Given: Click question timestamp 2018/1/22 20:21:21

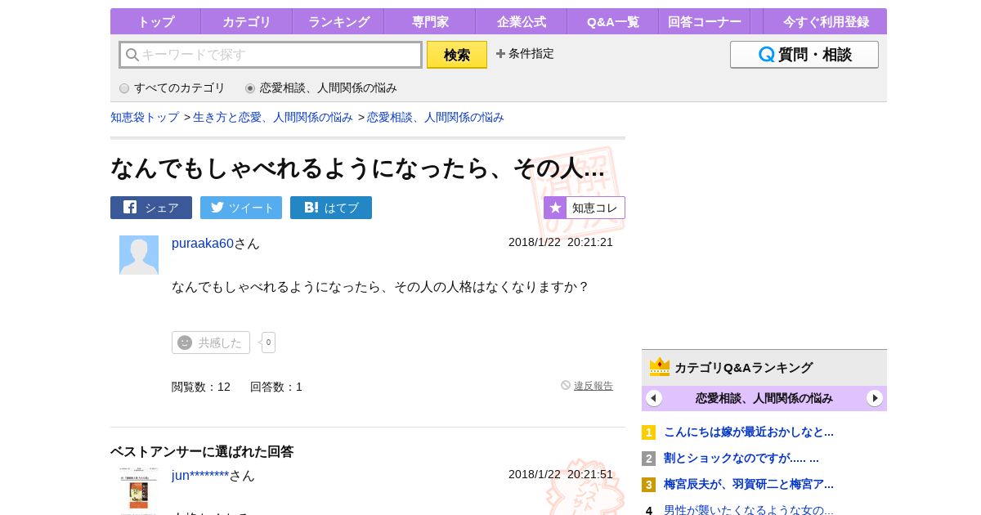Looking at the screenshot, I should pyautogui.click(x=561, y=242).
